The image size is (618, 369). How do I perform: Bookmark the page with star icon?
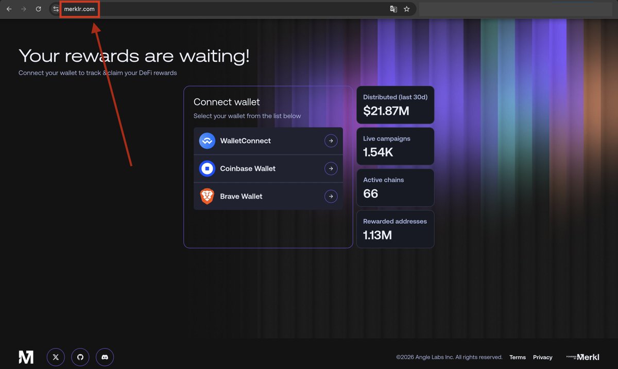click(x=407, y=9)
